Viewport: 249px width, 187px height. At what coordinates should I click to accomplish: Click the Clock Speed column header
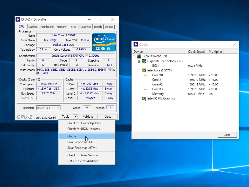(x=196, y=51)
